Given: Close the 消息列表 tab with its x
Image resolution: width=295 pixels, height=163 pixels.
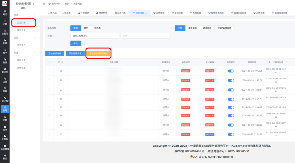Looking at the screenshot, I should (x=146, y=13).
